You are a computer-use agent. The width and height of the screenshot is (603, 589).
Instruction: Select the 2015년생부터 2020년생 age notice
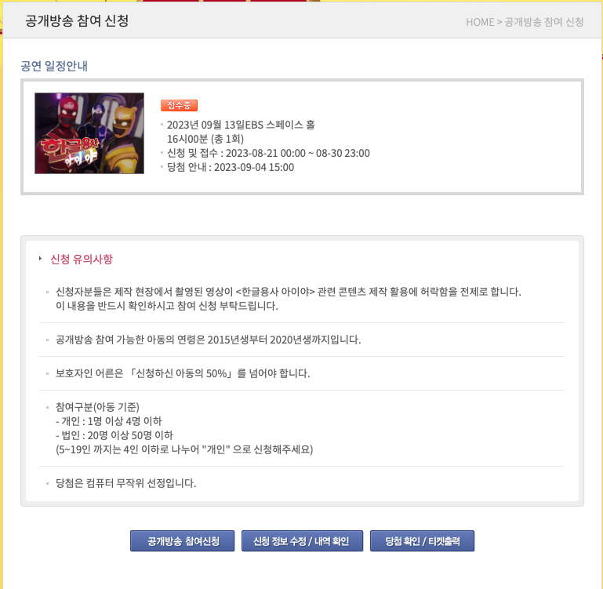[x=208, y=340]
